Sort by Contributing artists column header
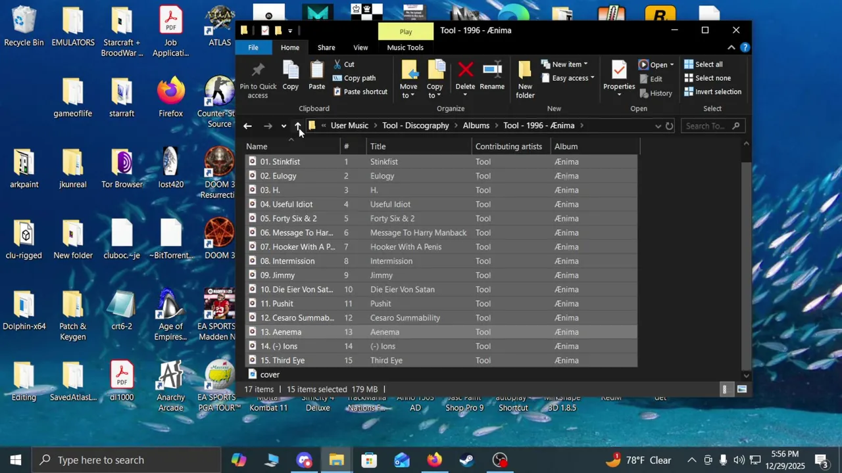Image resolution: width=842 pixels, height=473 pixels. (511, 146)
